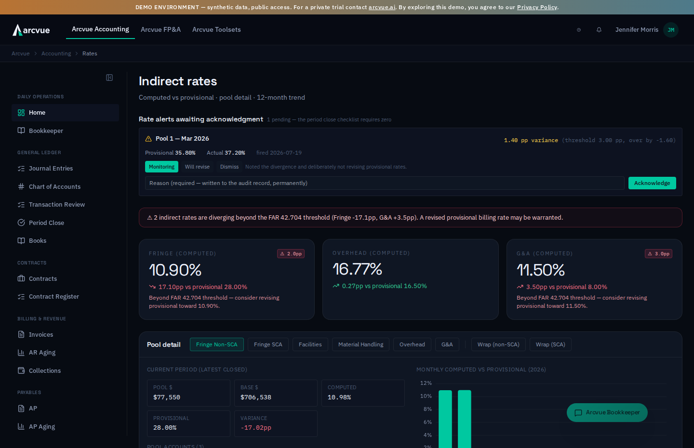Select the Fringe Non-SCA pool tab
The image size is (694, 448).
[217, 344]
